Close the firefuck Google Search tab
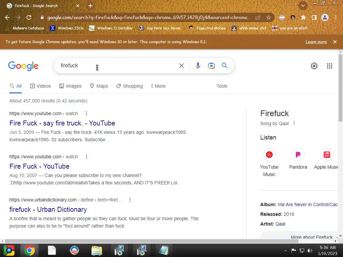This screenshot has width=343, height=257. 78,6
